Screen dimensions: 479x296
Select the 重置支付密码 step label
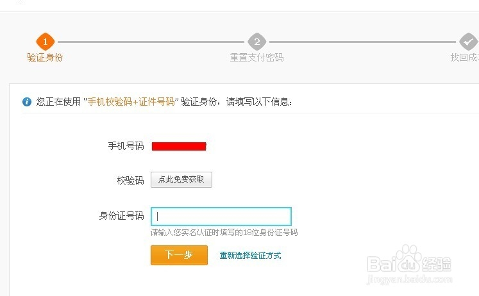pyautogui.click(x=256, y=58)
